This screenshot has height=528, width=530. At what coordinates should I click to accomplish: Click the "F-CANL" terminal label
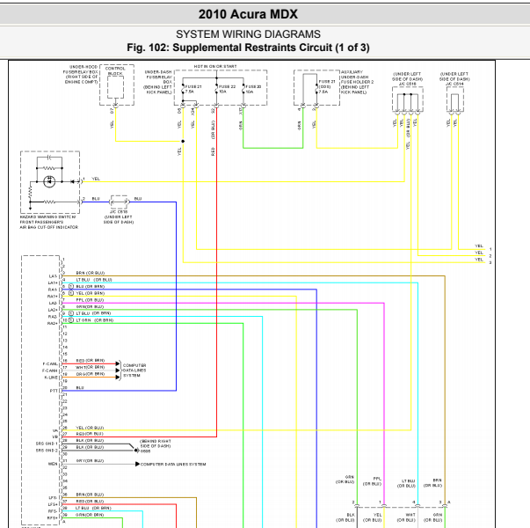[x=50, y=363]
